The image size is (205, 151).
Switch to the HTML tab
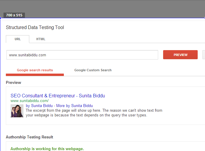(41, 39)
